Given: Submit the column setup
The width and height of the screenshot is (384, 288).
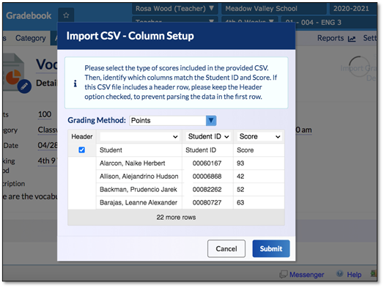Looking at the screenshot, I should coord(271,248).
